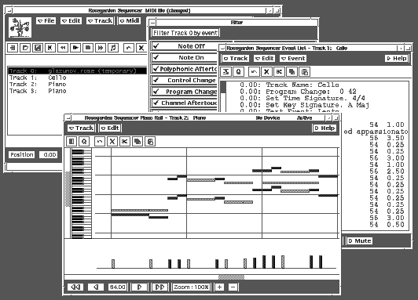Click the scissors cut icon in Piano Roll toolbar
Image resolution: width=418 pixels, height=300 pixels.
tap(124, 141)
